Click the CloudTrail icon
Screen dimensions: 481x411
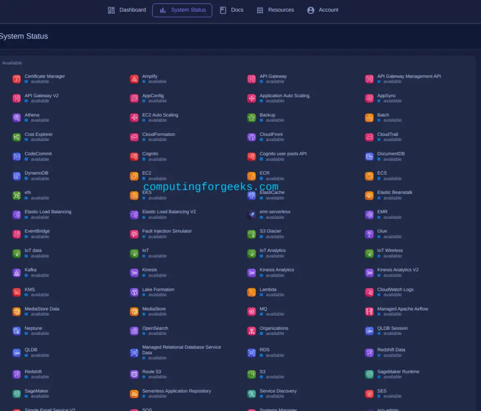click(x=369, y=137)
